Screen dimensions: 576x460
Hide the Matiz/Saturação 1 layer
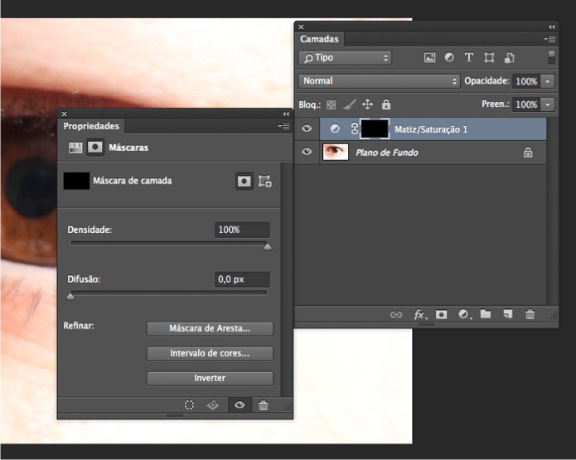[x=307, y=128]
